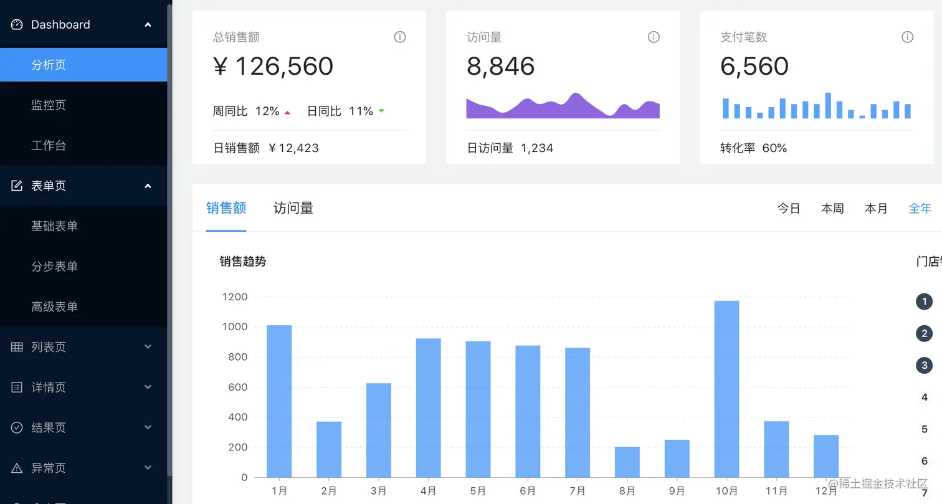
Task: Expand the 详情页 submenu chevron
Action: pyautogui.click(x=148, y=387)
